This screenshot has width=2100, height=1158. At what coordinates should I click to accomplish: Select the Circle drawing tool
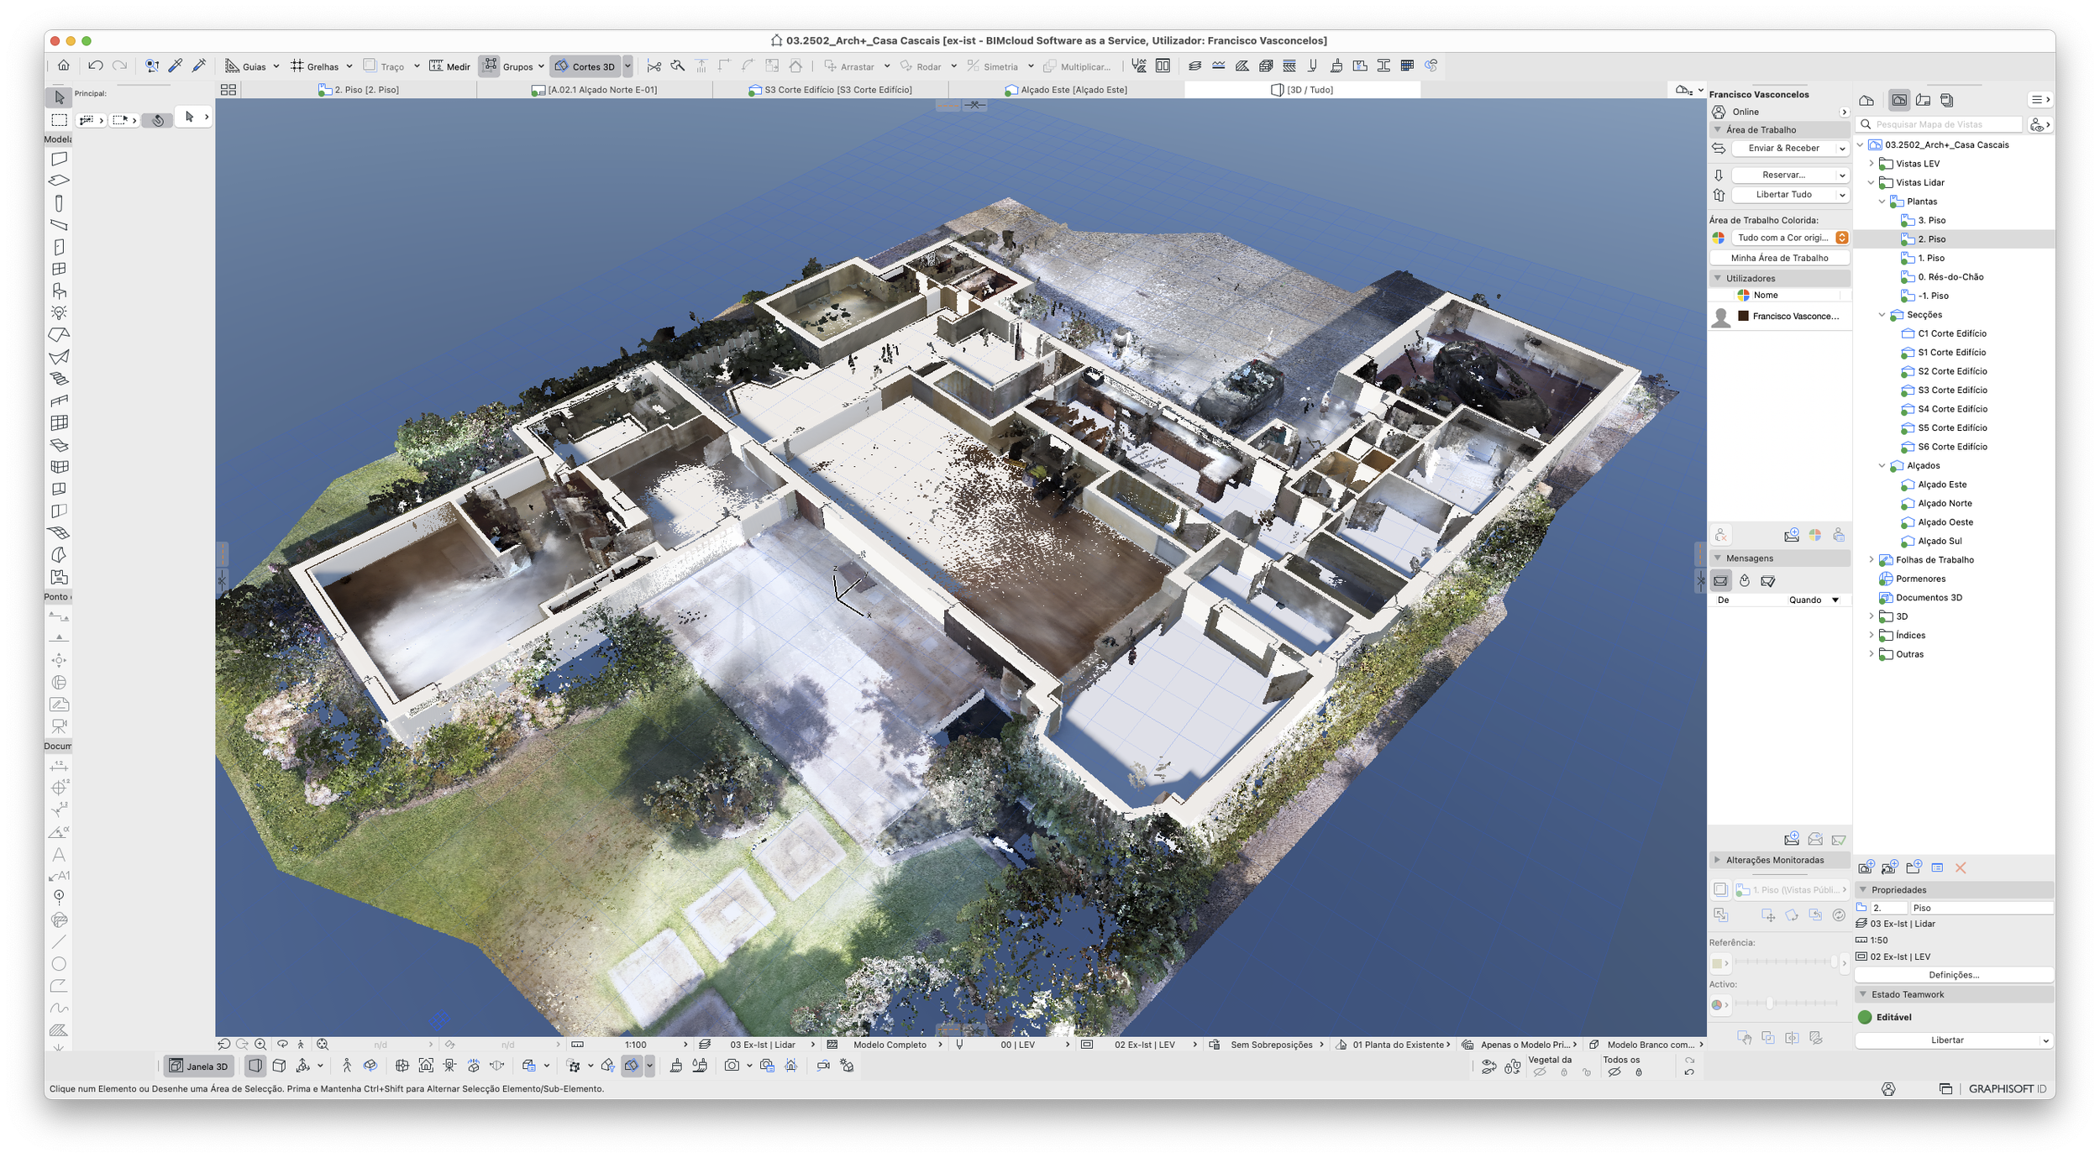pos(59,964)
